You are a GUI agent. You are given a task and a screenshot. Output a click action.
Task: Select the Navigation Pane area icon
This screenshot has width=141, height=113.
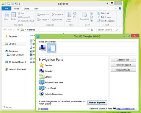[x=52, y=48]
